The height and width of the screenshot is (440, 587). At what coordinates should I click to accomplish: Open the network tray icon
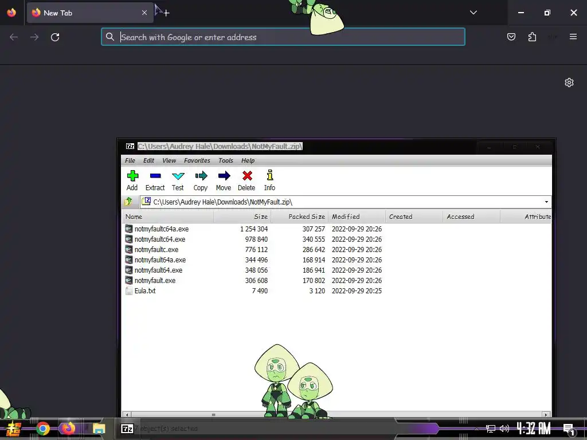point(491,429)
